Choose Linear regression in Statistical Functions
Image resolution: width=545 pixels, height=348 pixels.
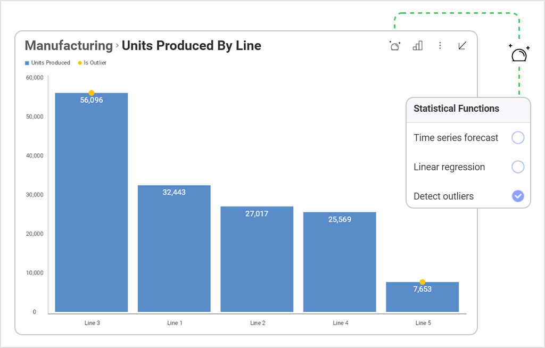click(517, 167)
